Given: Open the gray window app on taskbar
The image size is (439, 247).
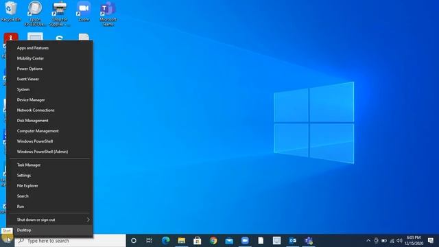Looking at the screenshot, I should pos(276,241).
